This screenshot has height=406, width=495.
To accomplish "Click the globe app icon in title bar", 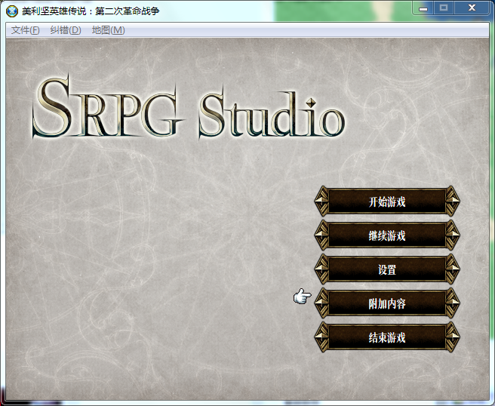I will click(12, 11).
